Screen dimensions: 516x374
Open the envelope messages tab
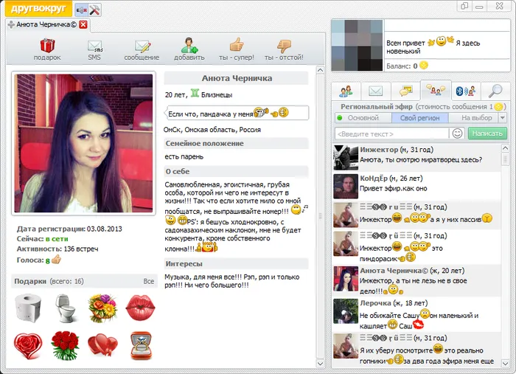(x=375, y=91)
